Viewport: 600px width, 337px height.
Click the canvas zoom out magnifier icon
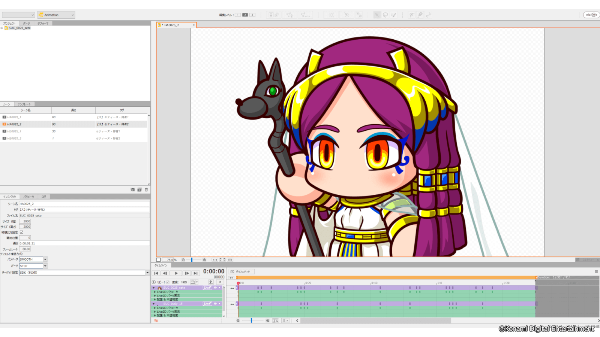[183, 260]
